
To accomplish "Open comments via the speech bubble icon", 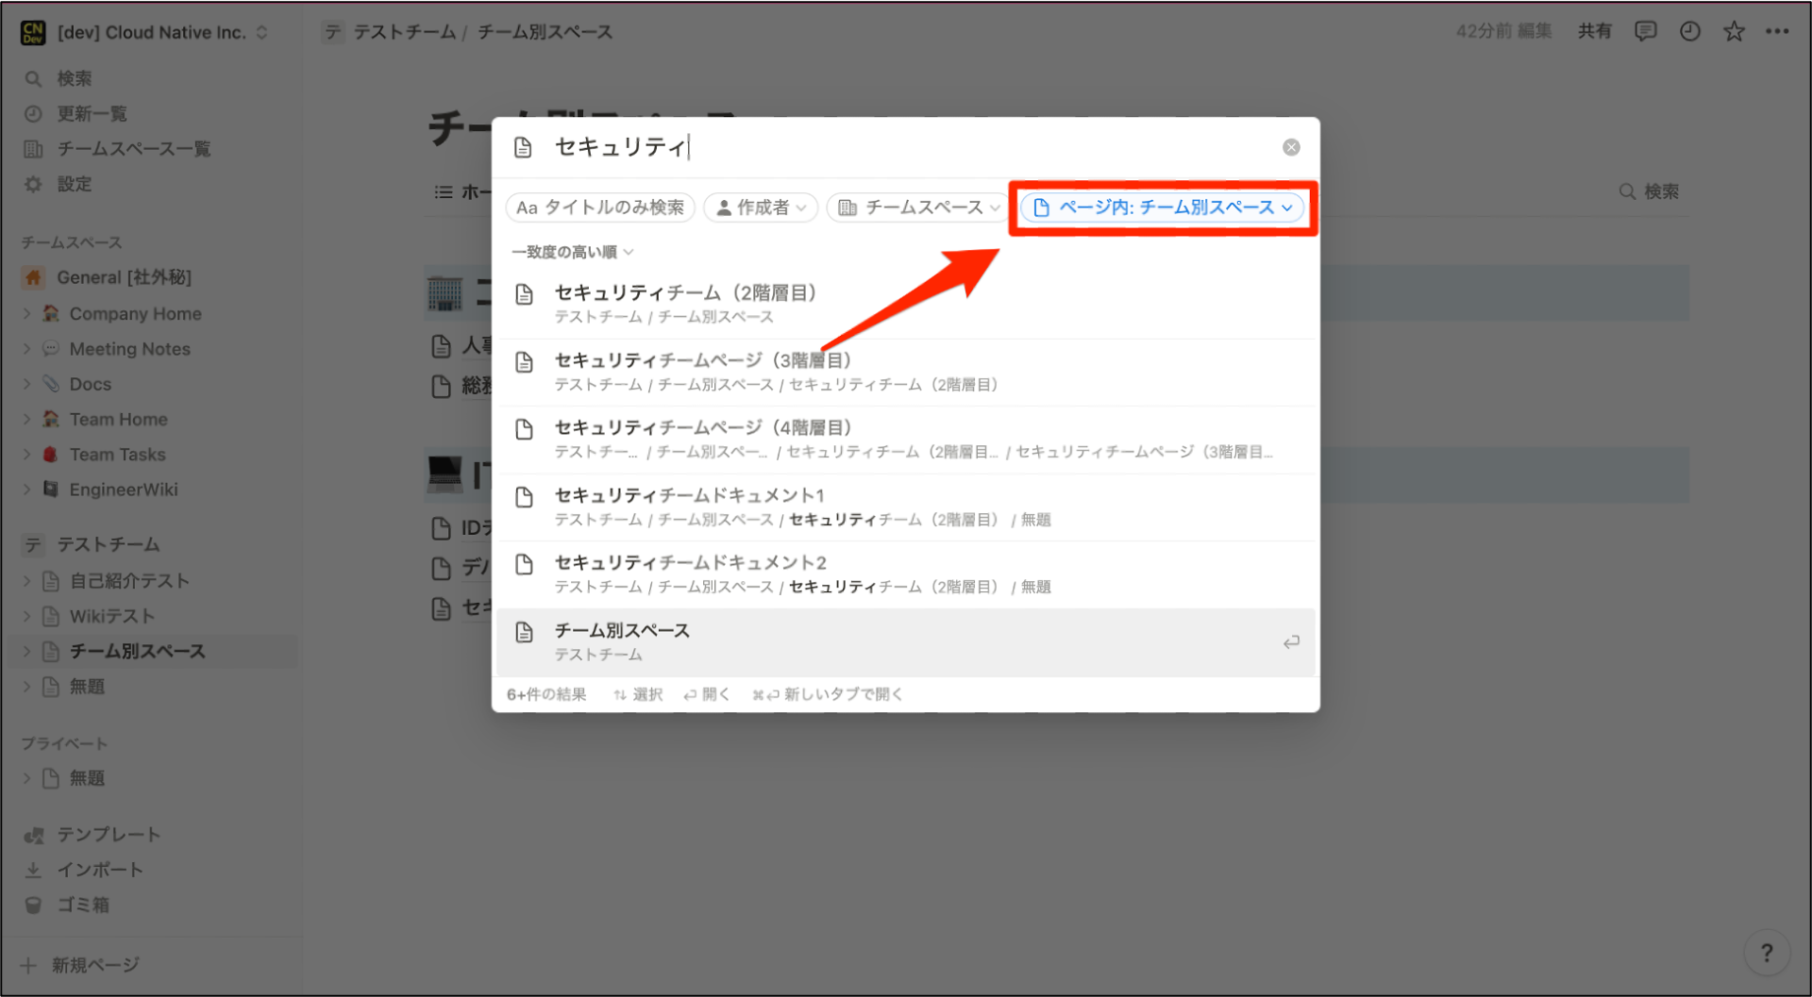I will click(x=1645, y=31).
